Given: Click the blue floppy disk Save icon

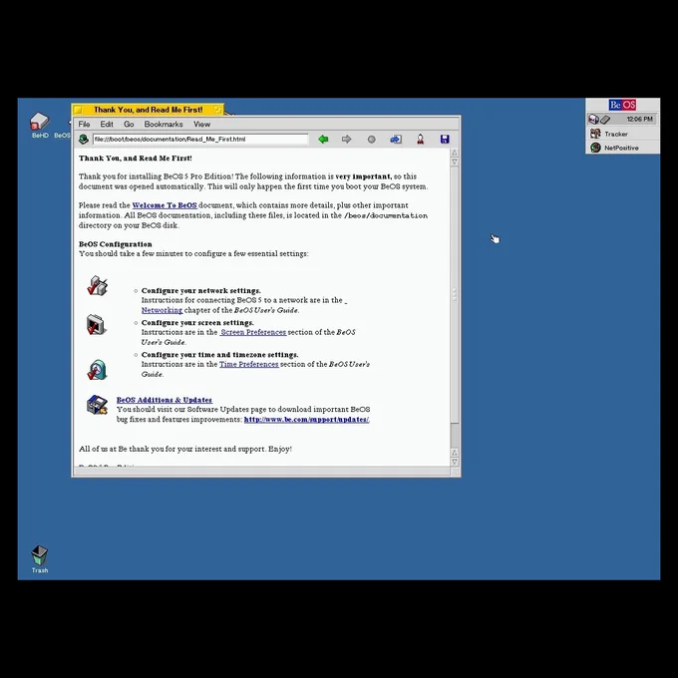Looking at the screenshot, I should pos(445,139).
